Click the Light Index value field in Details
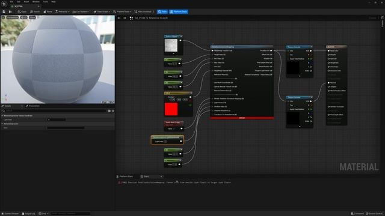Image resolution: width=385 pixels, height=216 pixels. [x=57, y=119]
